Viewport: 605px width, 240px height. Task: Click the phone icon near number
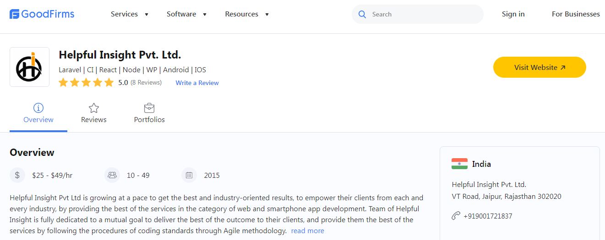coord(456,216)
